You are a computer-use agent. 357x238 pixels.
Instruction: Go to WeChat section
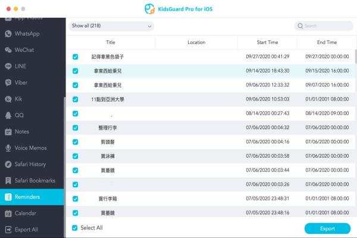24,50
